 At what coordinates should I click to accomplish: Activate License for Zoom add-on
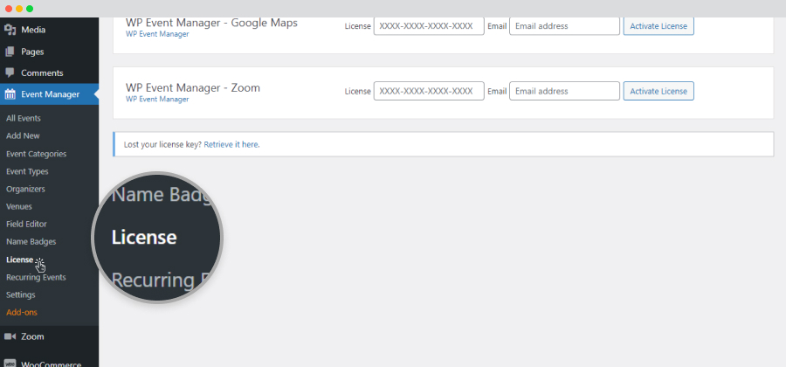[658, 91]
